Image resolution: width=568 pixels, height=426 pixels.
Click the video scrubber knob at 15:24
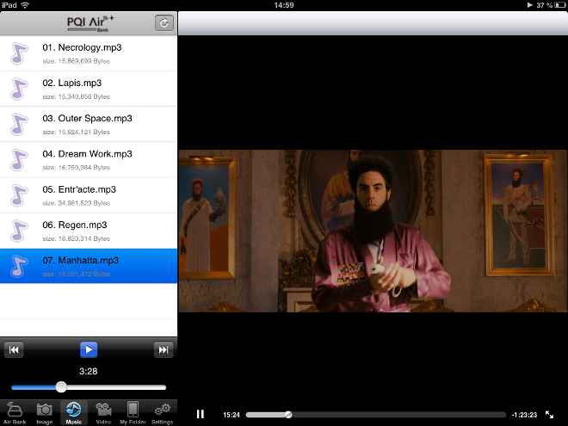pyautogui.click(x=288, y=415)
